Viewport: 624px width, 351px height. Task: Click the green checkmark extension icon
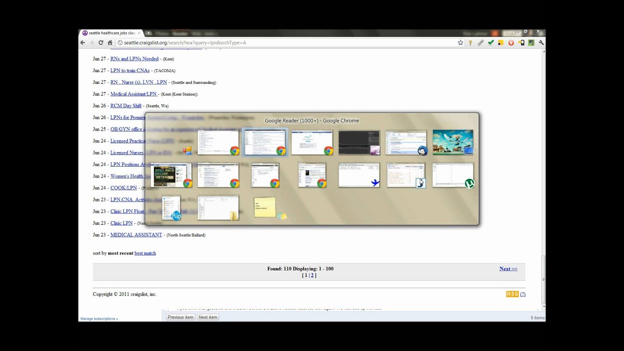coord(491,43)
